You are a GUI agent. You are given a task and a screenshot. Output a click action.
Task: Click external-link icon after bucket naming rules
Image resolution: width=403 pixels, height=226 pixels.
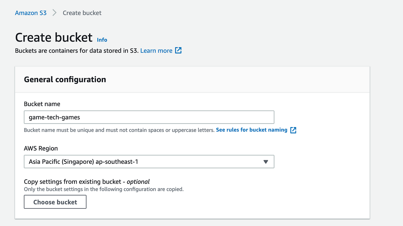pyautogui.click(x=293, y=130)
